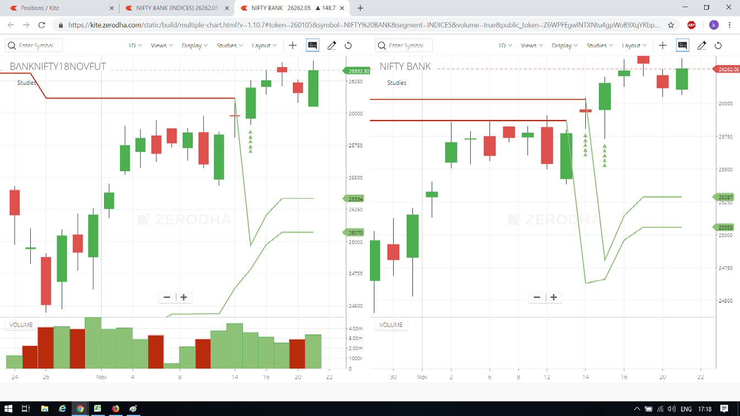Close the Positions / Kite tab
Screen dimensions: 740x416
pos(112,8)
